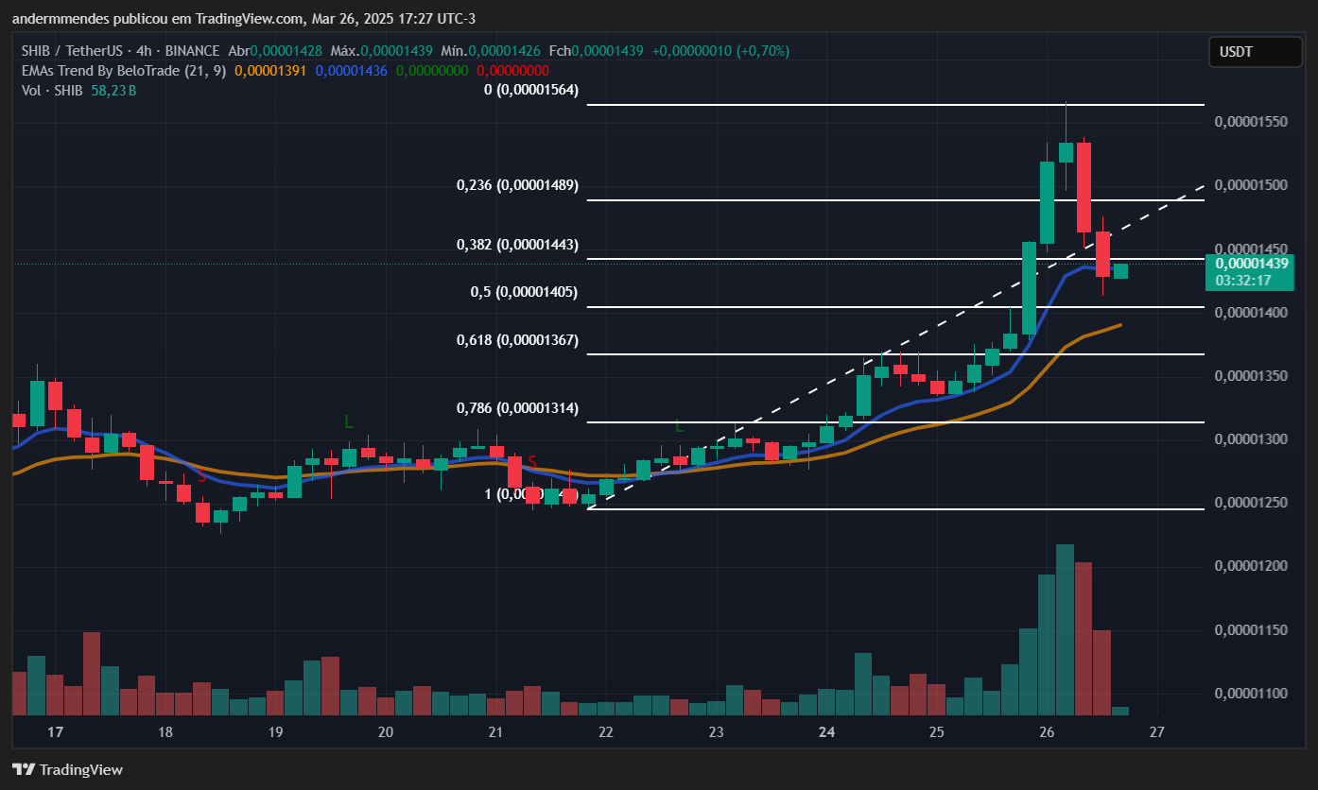Image resolution: width=1318 pixels, height=790 pixels.
Task: Click date 17 on the time axis
Action: click(55, 732)
